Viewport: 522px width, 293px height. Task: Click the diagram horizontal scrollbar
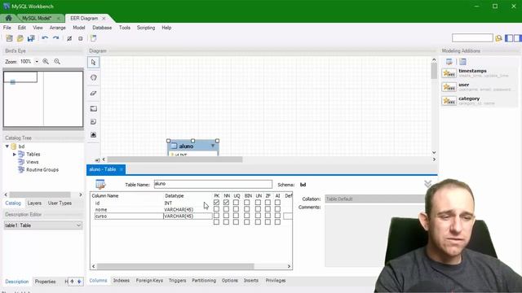(x=175, y=160)
